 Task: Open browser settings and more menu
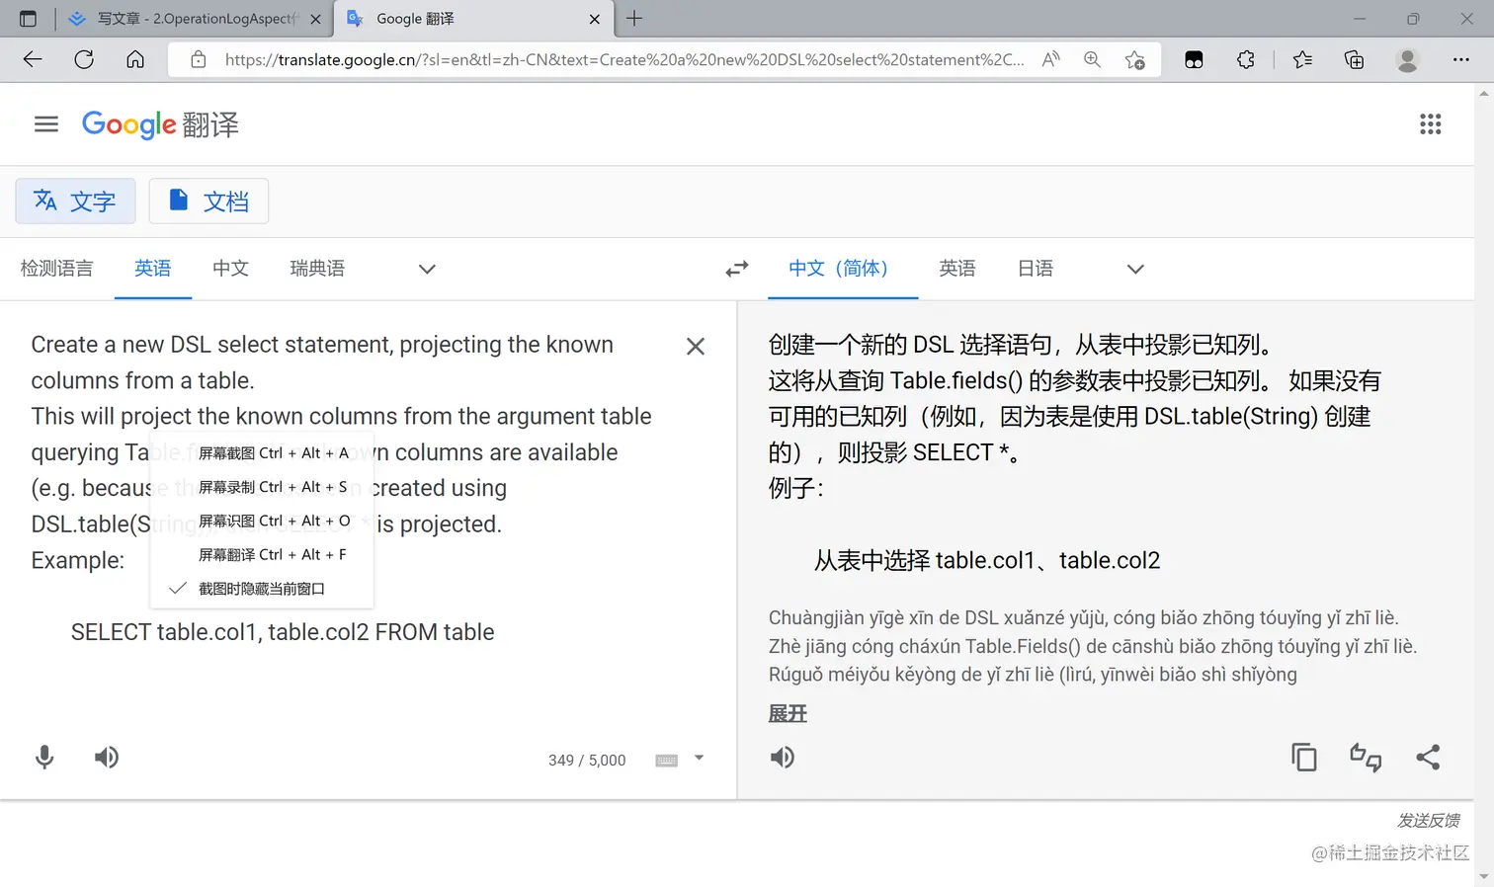pyautogui.click(x=1461, y=60)
